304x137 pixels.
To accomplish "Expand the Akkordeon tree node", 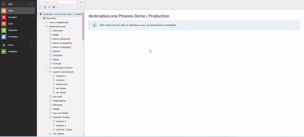I will coord(48,31).
